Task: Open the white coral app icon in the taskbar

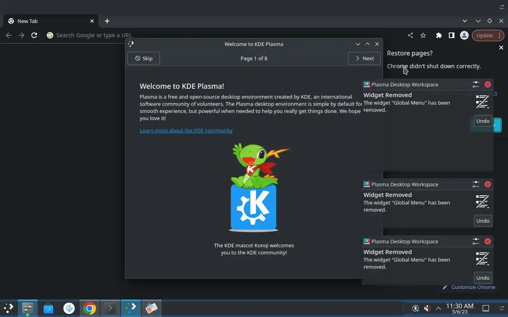Action: (x=69, y=308)
